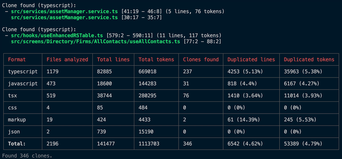The height and width of the screenshot is (159, 342).
Task: Click the "Total lines" column header
Action: (x=113, y=59)
